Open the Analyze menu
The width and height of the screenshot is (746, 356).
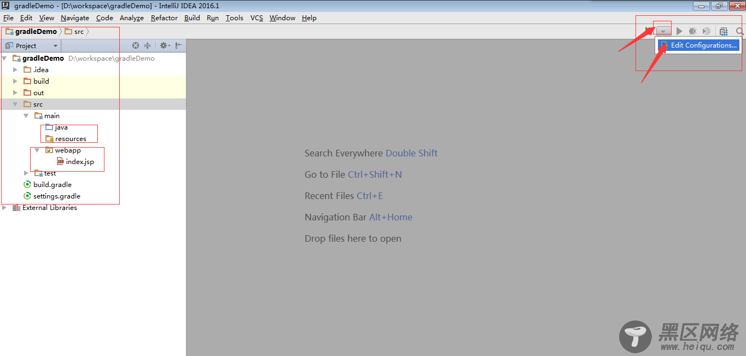tap(131, 17)
